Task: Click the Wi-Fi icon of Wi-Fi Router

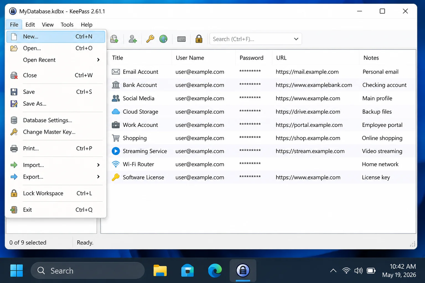Action: tap(116, 164)
